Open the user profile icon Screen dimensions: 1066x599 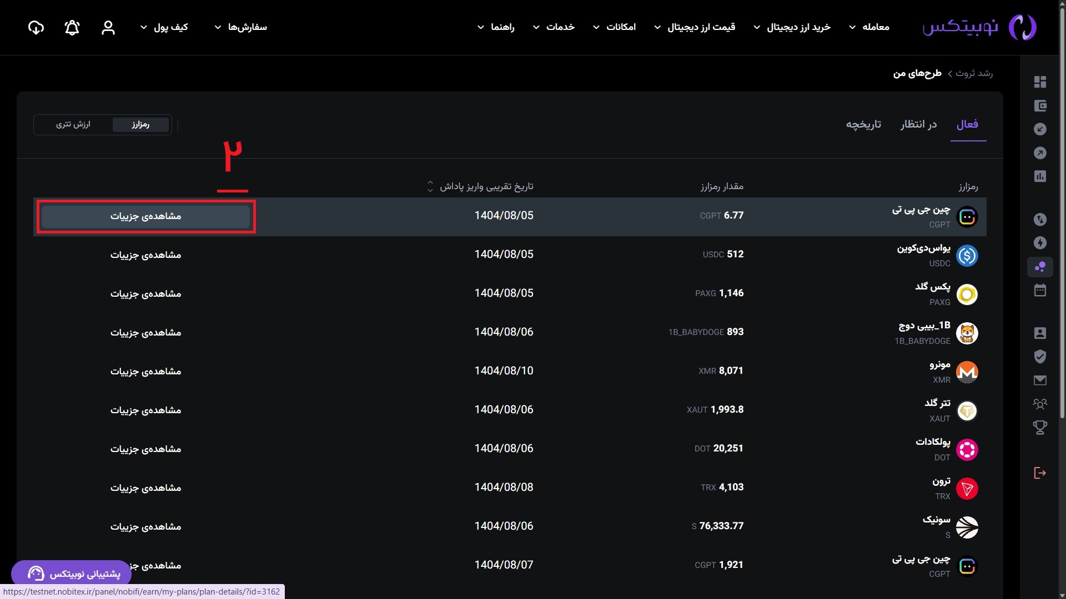pos(108,28)
